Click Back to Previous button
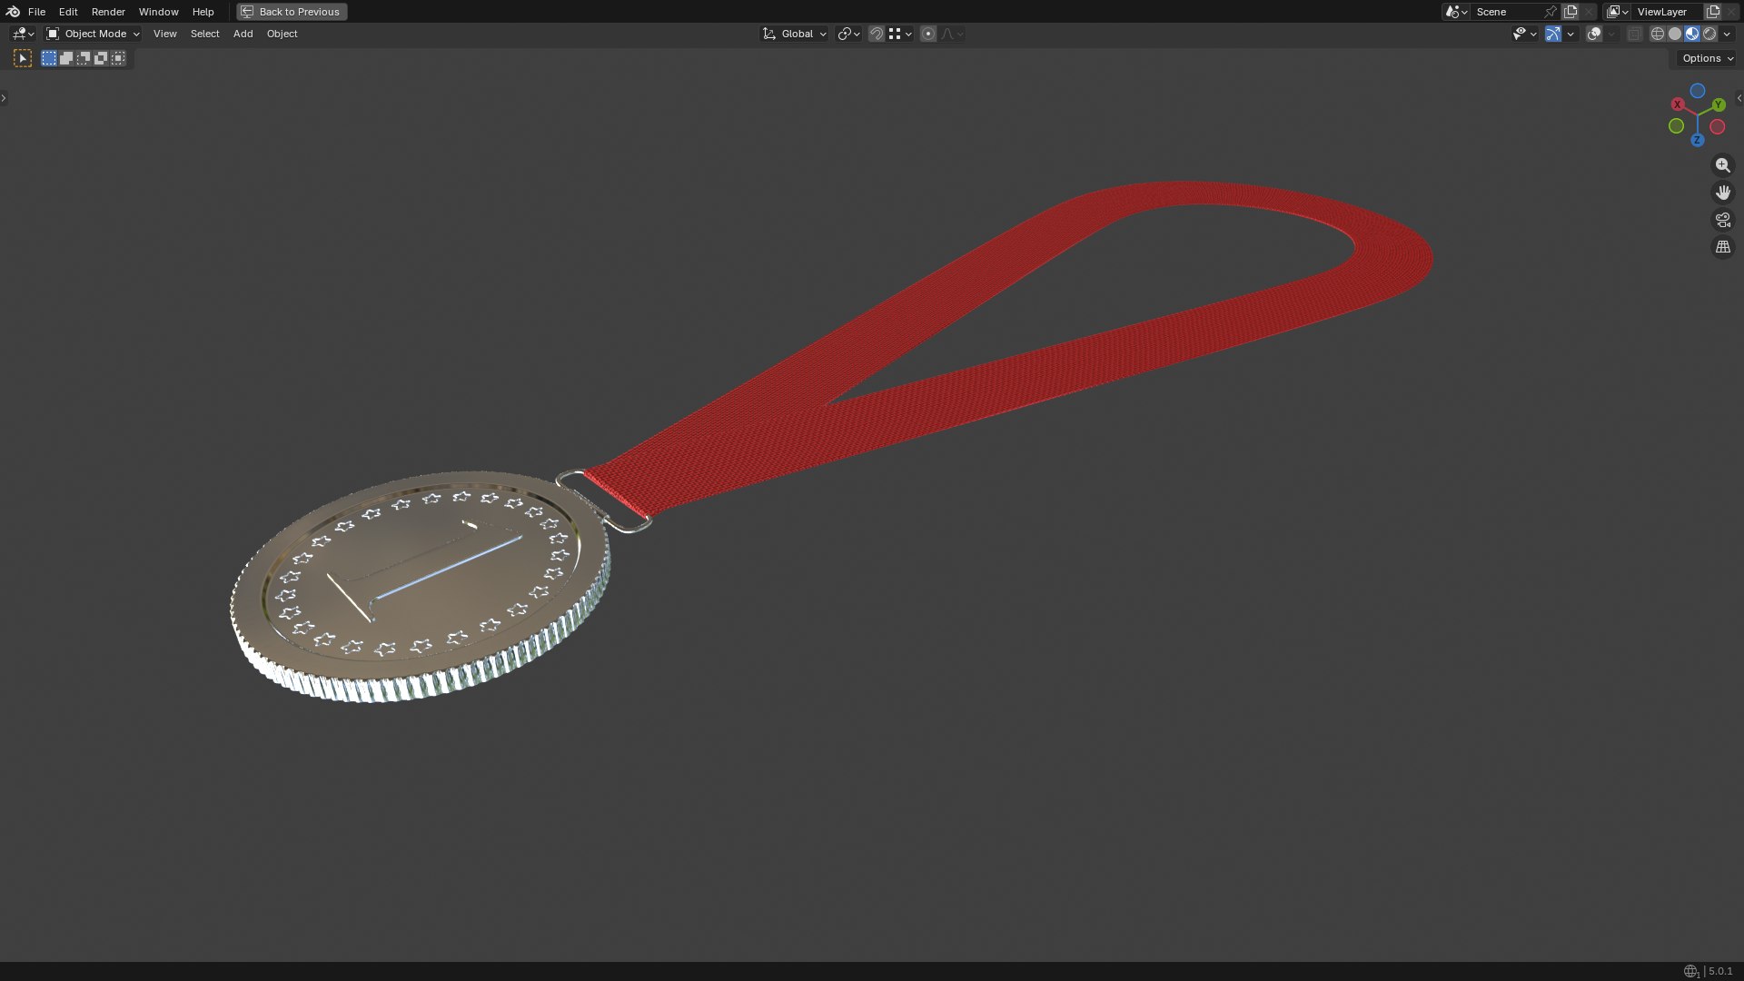This screenshot has width=1744, height=981. (x=292, y=12)
